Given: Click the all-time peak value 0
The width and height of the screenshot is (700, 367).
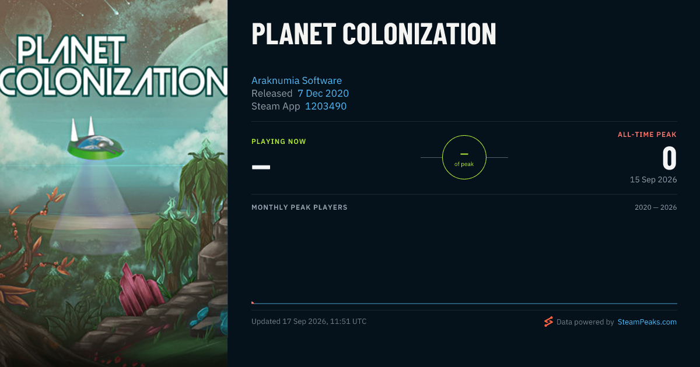Looking at the screenshot, I should click(669, 158).
